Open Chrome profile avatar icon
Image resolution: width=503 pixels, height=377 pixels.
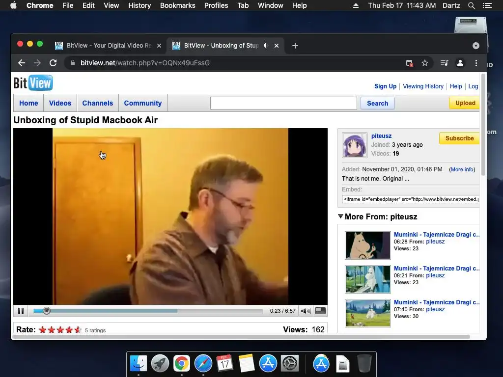pos(460,63)
